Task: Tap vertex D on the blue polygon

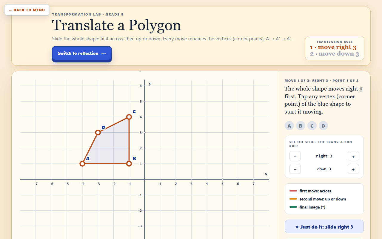Action: (98, 132)
